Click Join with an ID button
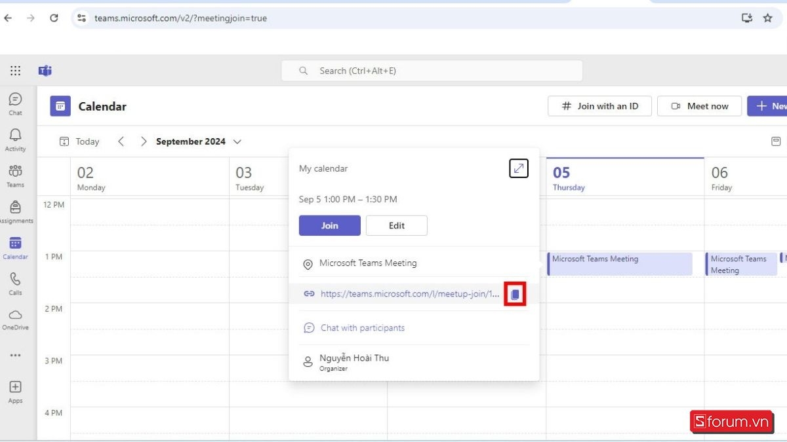This screenshot has width=787, height=442. [599, 106]
